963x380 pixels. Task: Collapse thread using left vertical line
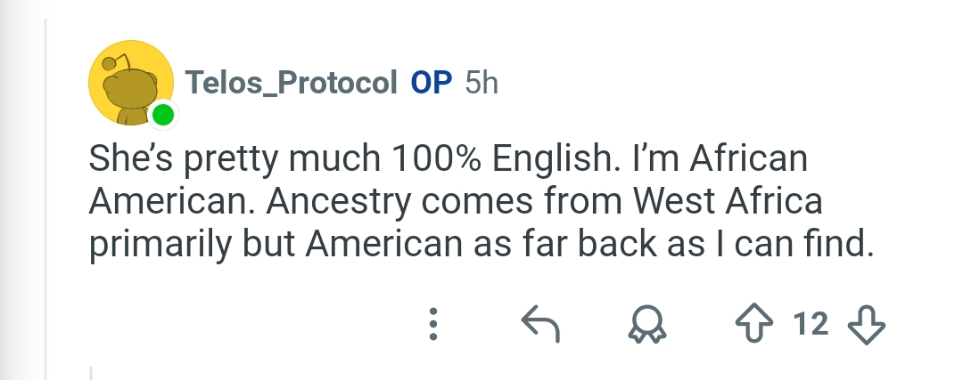point(46,199)
